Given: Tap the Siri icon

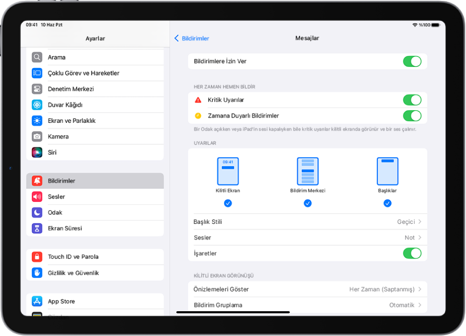Looking at the screenshot, I should click(37, 152).
